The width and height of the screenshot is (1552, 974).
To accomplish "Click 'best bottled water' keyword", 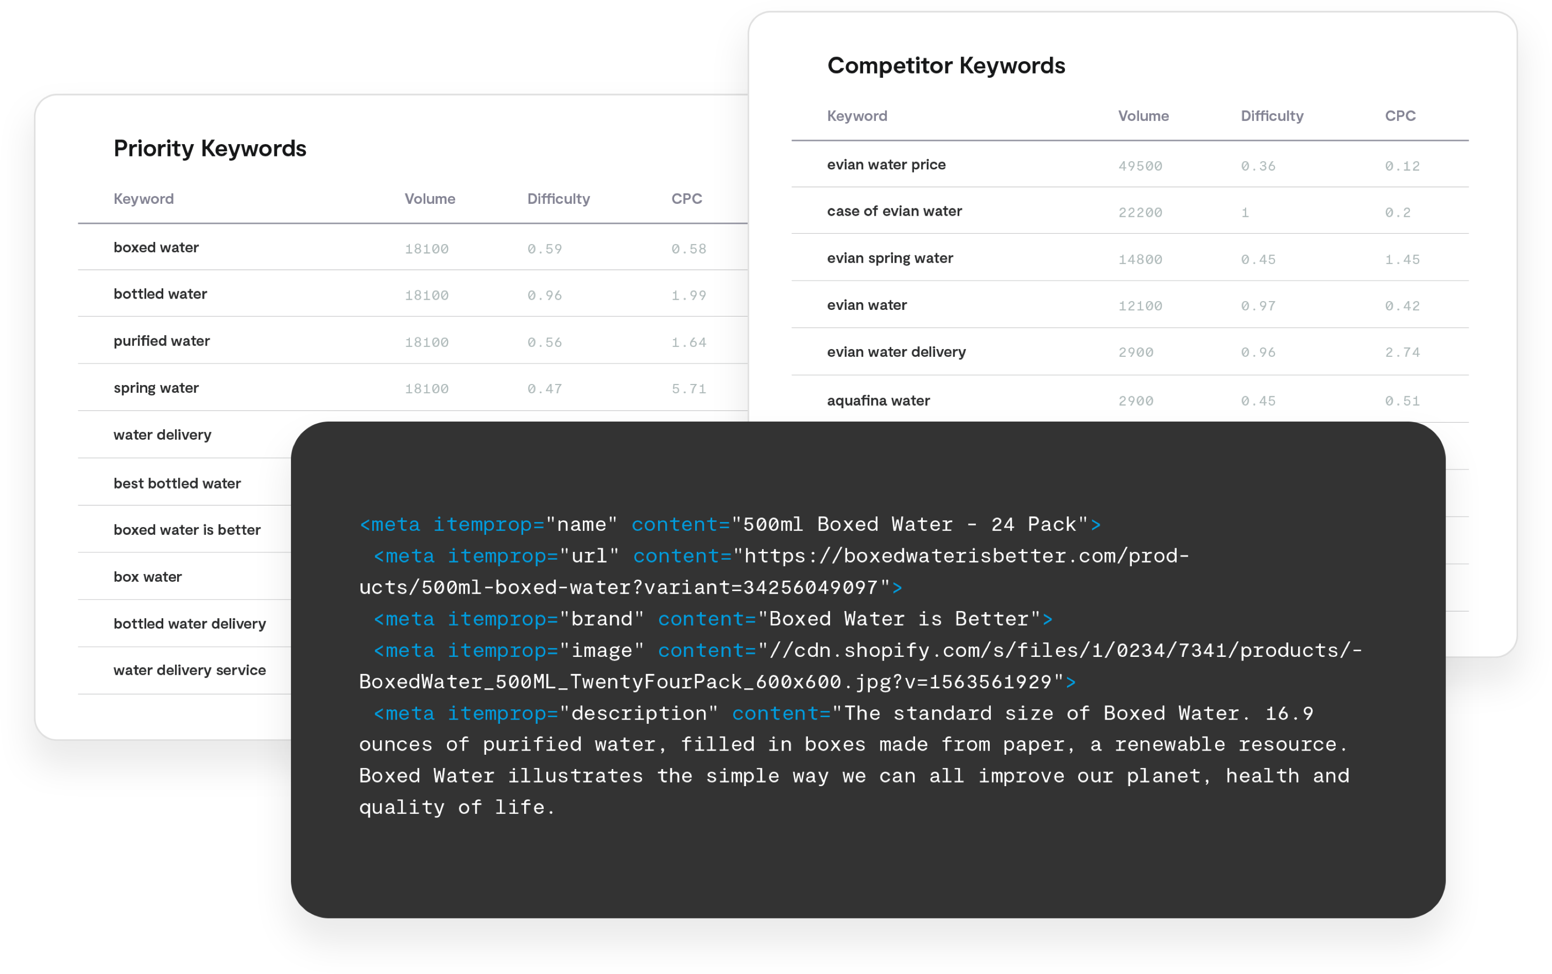I will click(177, 483).
